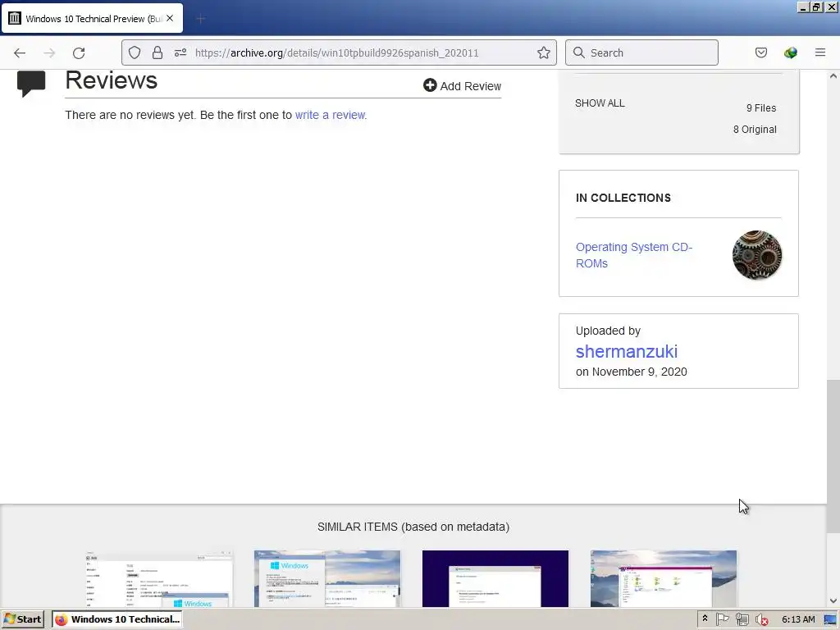This screenshot has height=630, width=840.
Task: Open third similar item with dark blue background
Action: tap(495, 578)
